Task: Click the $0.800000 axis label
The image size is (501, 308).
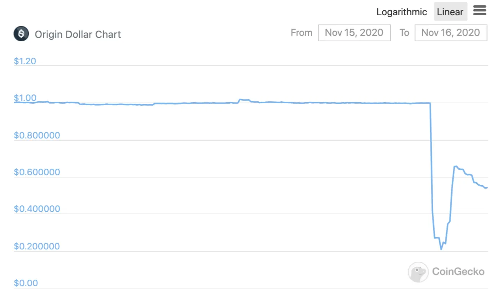Action: click(x=37, y=135)
